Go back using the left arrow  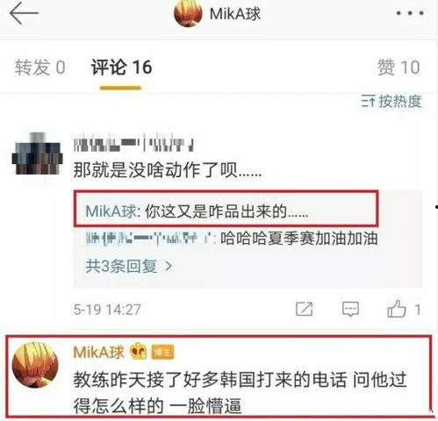24,13
